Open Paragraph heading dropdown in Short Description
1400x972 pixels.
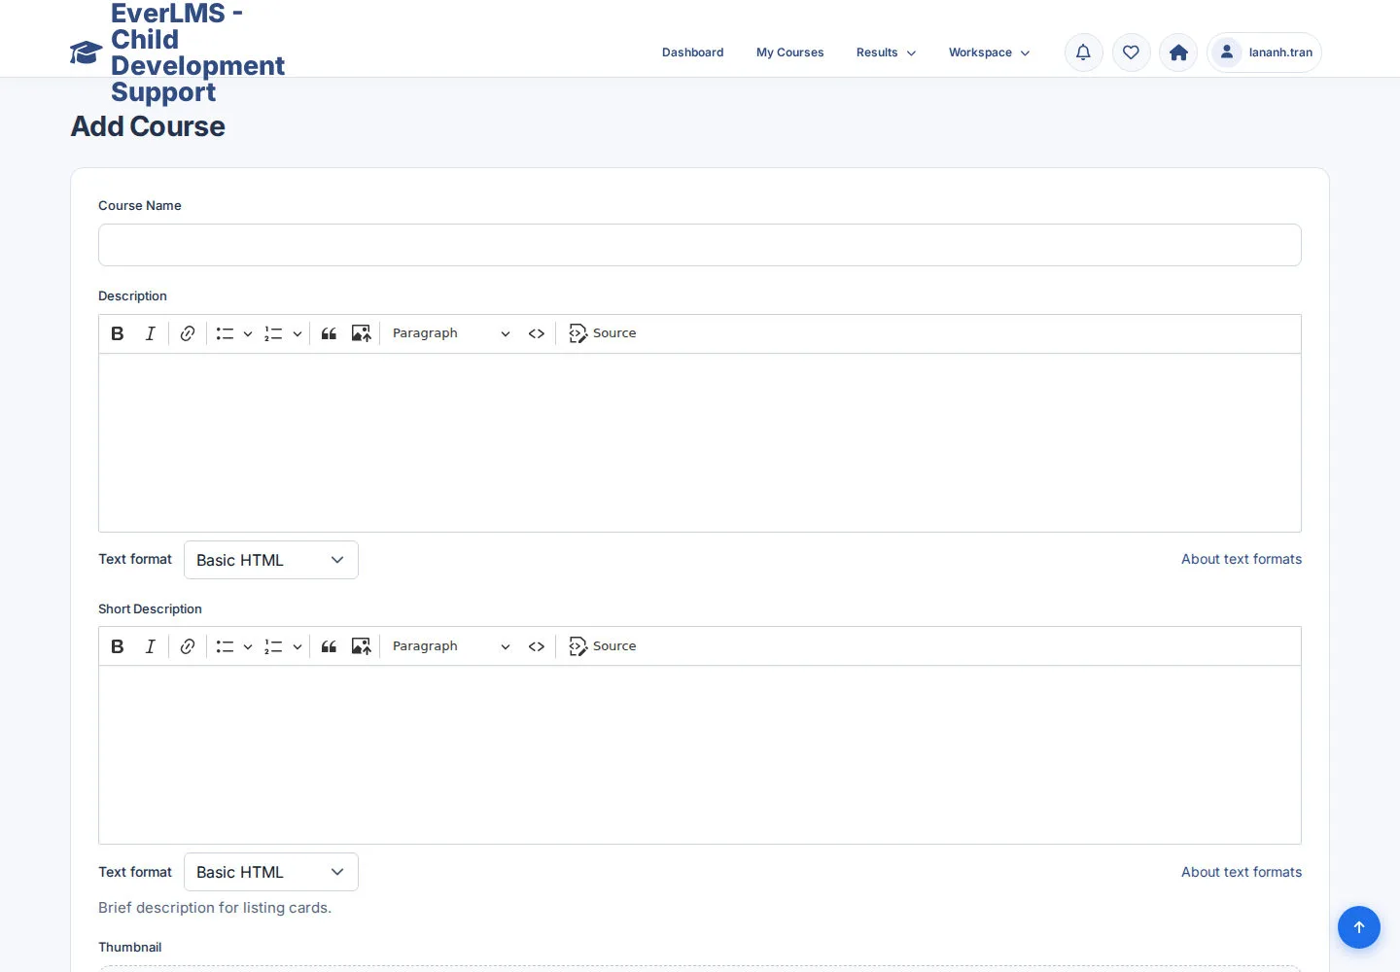click(x=451, y=646)
